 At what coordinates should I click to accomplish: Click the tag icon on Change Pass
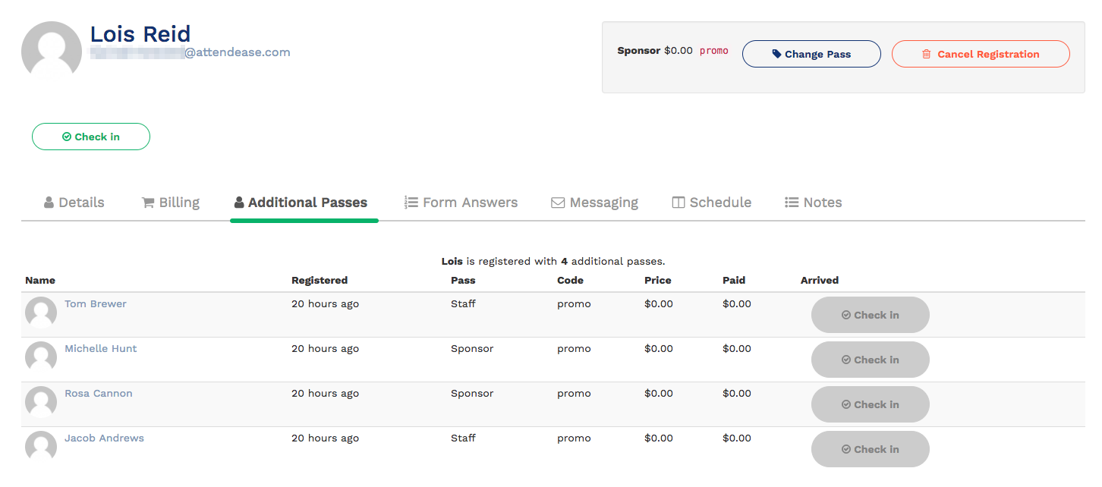[x=776, y=54]
